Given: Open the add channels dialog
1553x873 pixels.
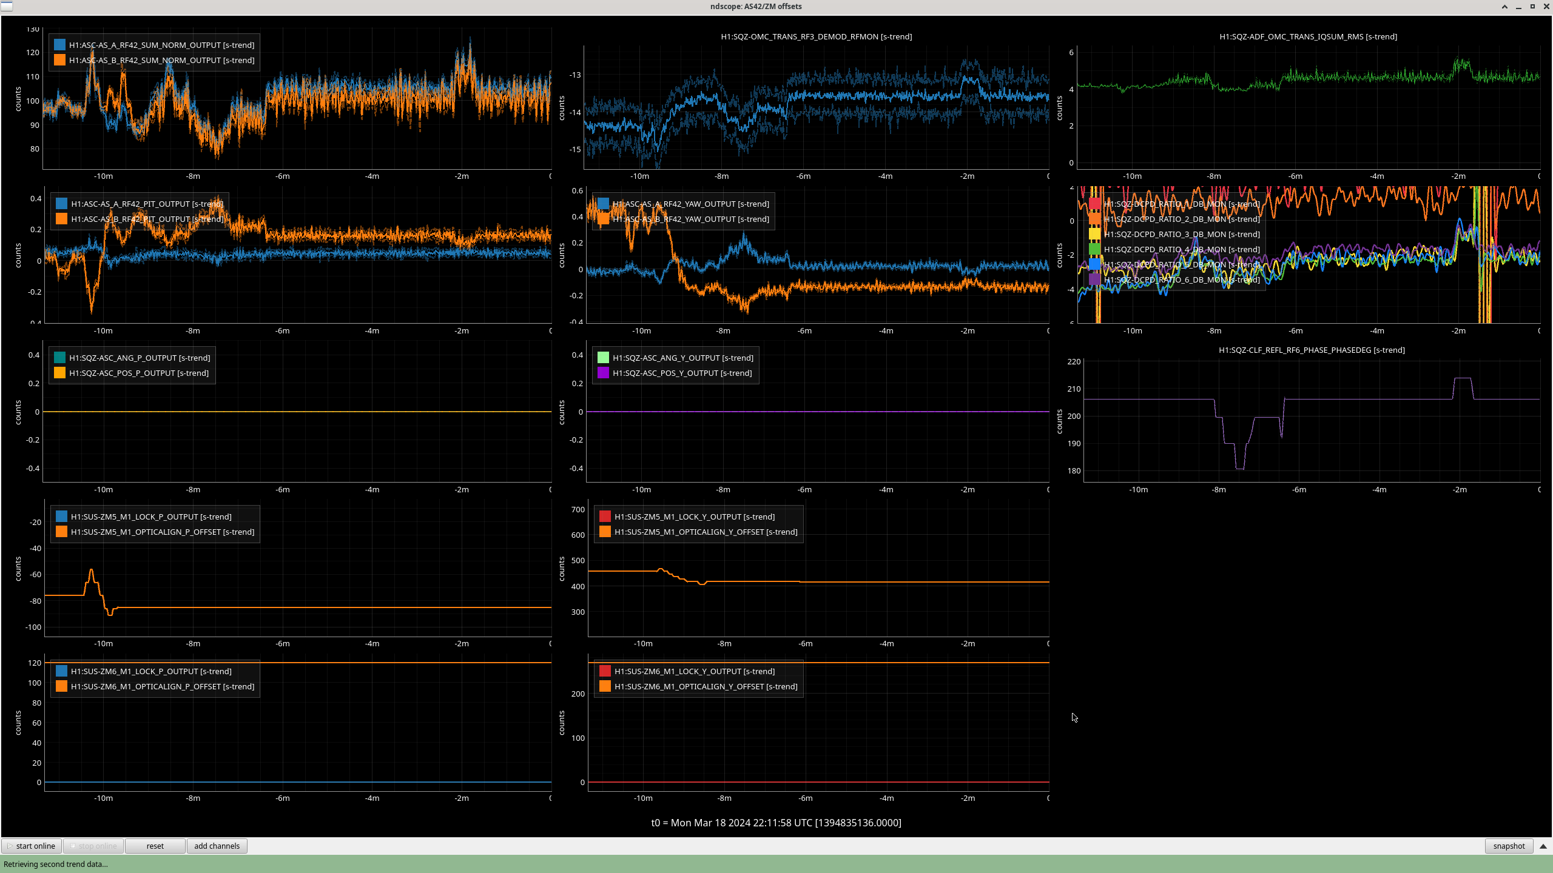Looking at the screenshot, I should [217, 846].
